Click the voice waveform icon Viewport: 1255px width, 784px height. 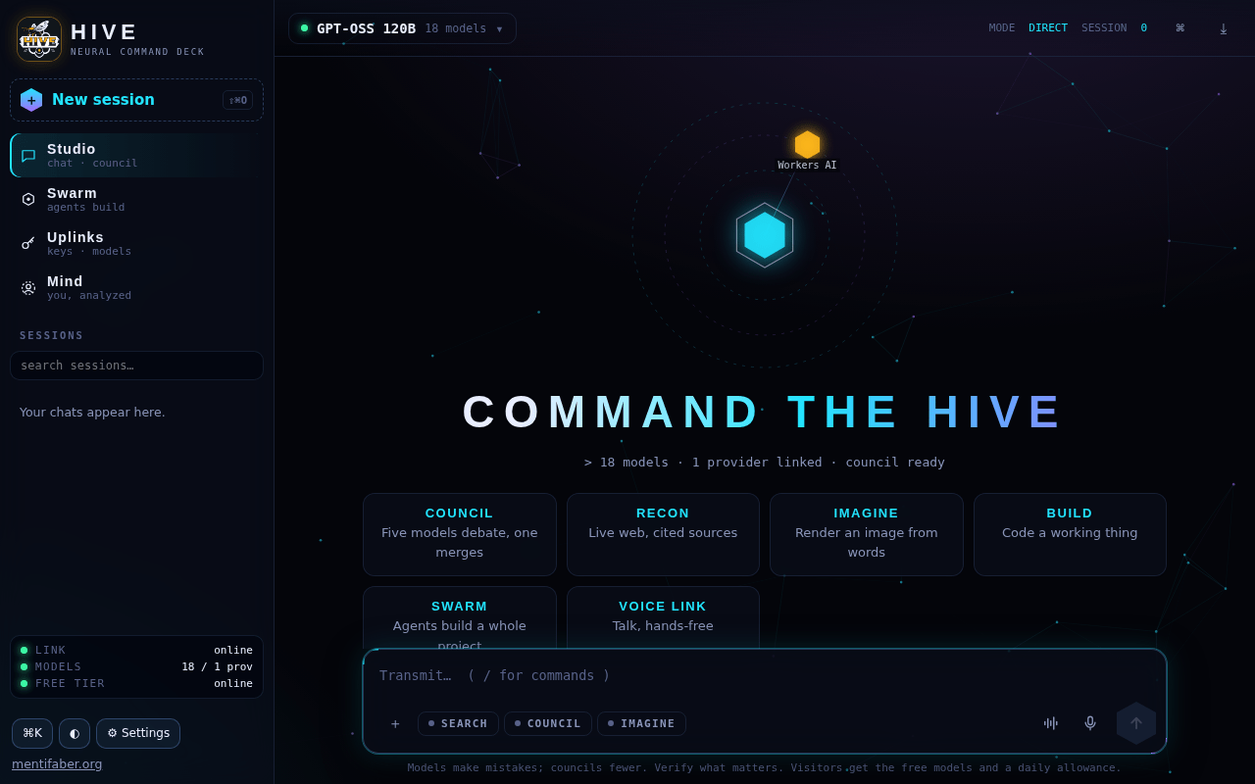[1051, 723]
